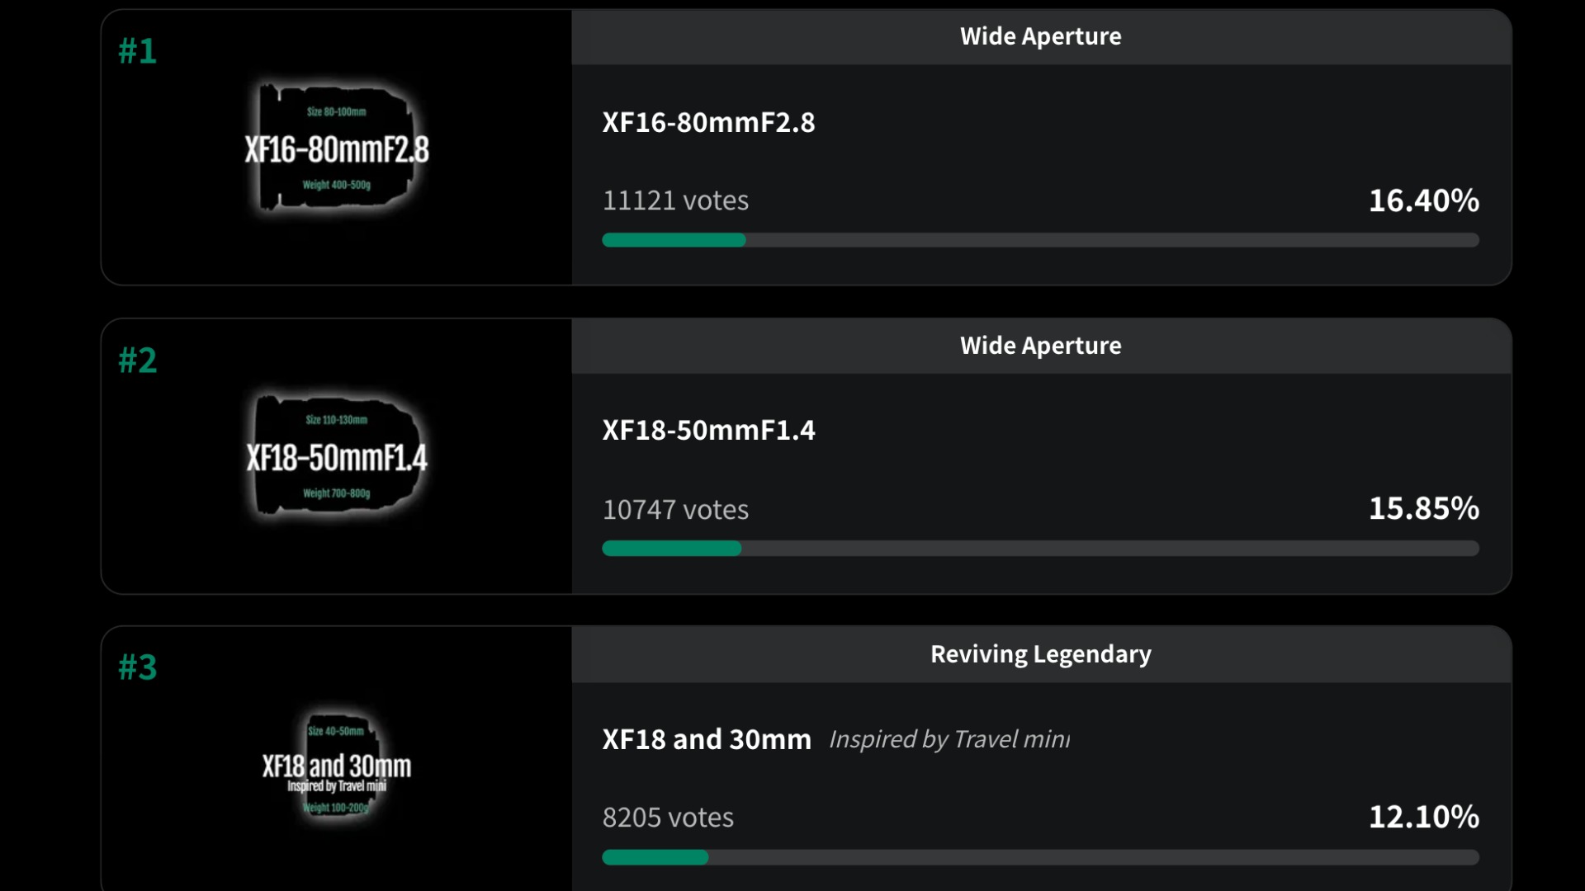Viewport: 1585px width, 891px height.
Task: Select the Reviving Legendary header
Action: (1041, 654)
